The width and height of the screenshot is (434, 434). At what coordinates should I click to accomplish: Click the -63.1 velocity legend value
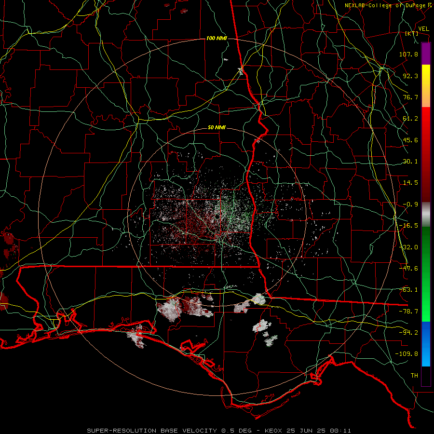[x=408, y=290]
